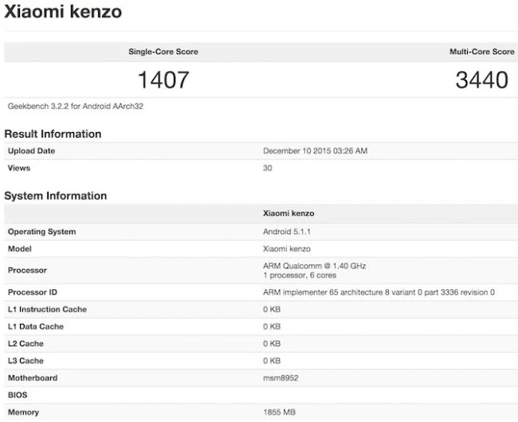Select the Multi-Core Score header
This screenshot has height=422, width=518.
point(481,52)
